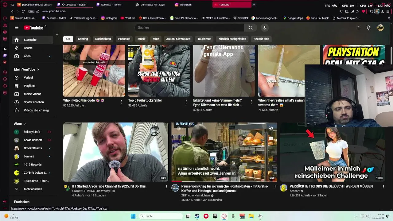Toggle subtitles on the ZDF video preview
393x221 pixels.
click(271, 138)
